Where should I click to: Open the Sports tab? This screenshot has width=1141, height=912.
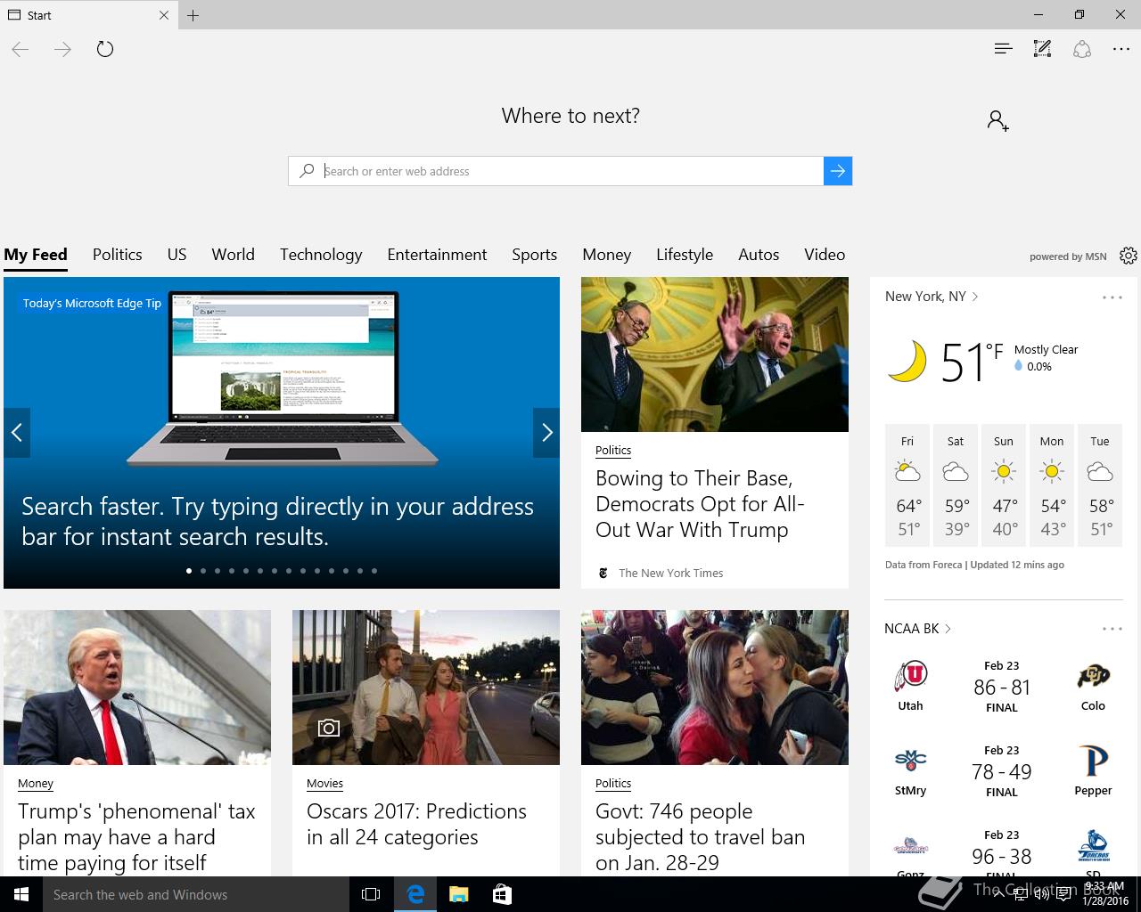pos(535,255)
